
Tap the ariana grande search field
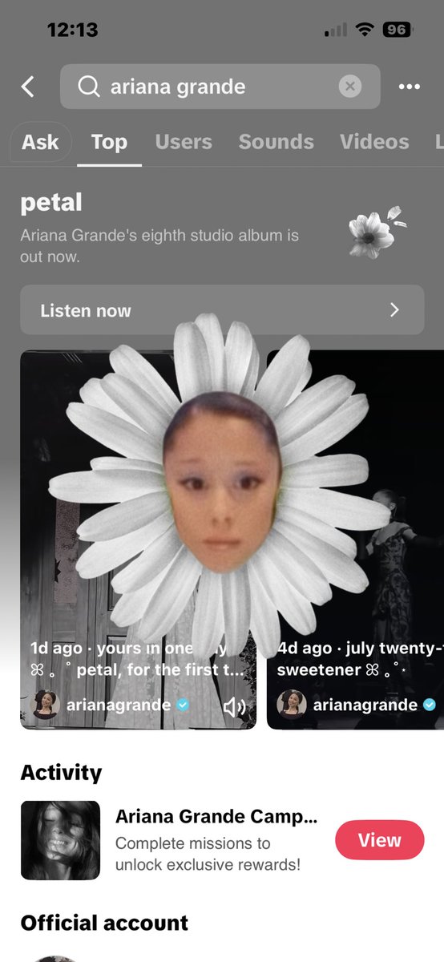[220, 87]
